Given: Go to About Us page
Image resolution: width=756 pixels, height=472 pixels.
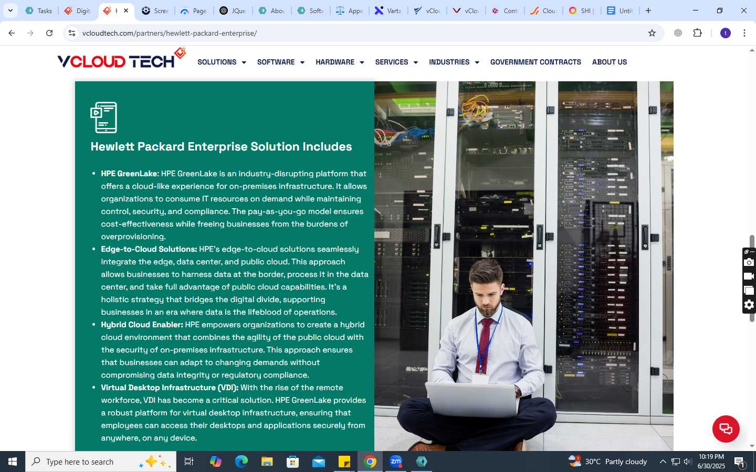Looking at the screenshot, I should [610, 62].
